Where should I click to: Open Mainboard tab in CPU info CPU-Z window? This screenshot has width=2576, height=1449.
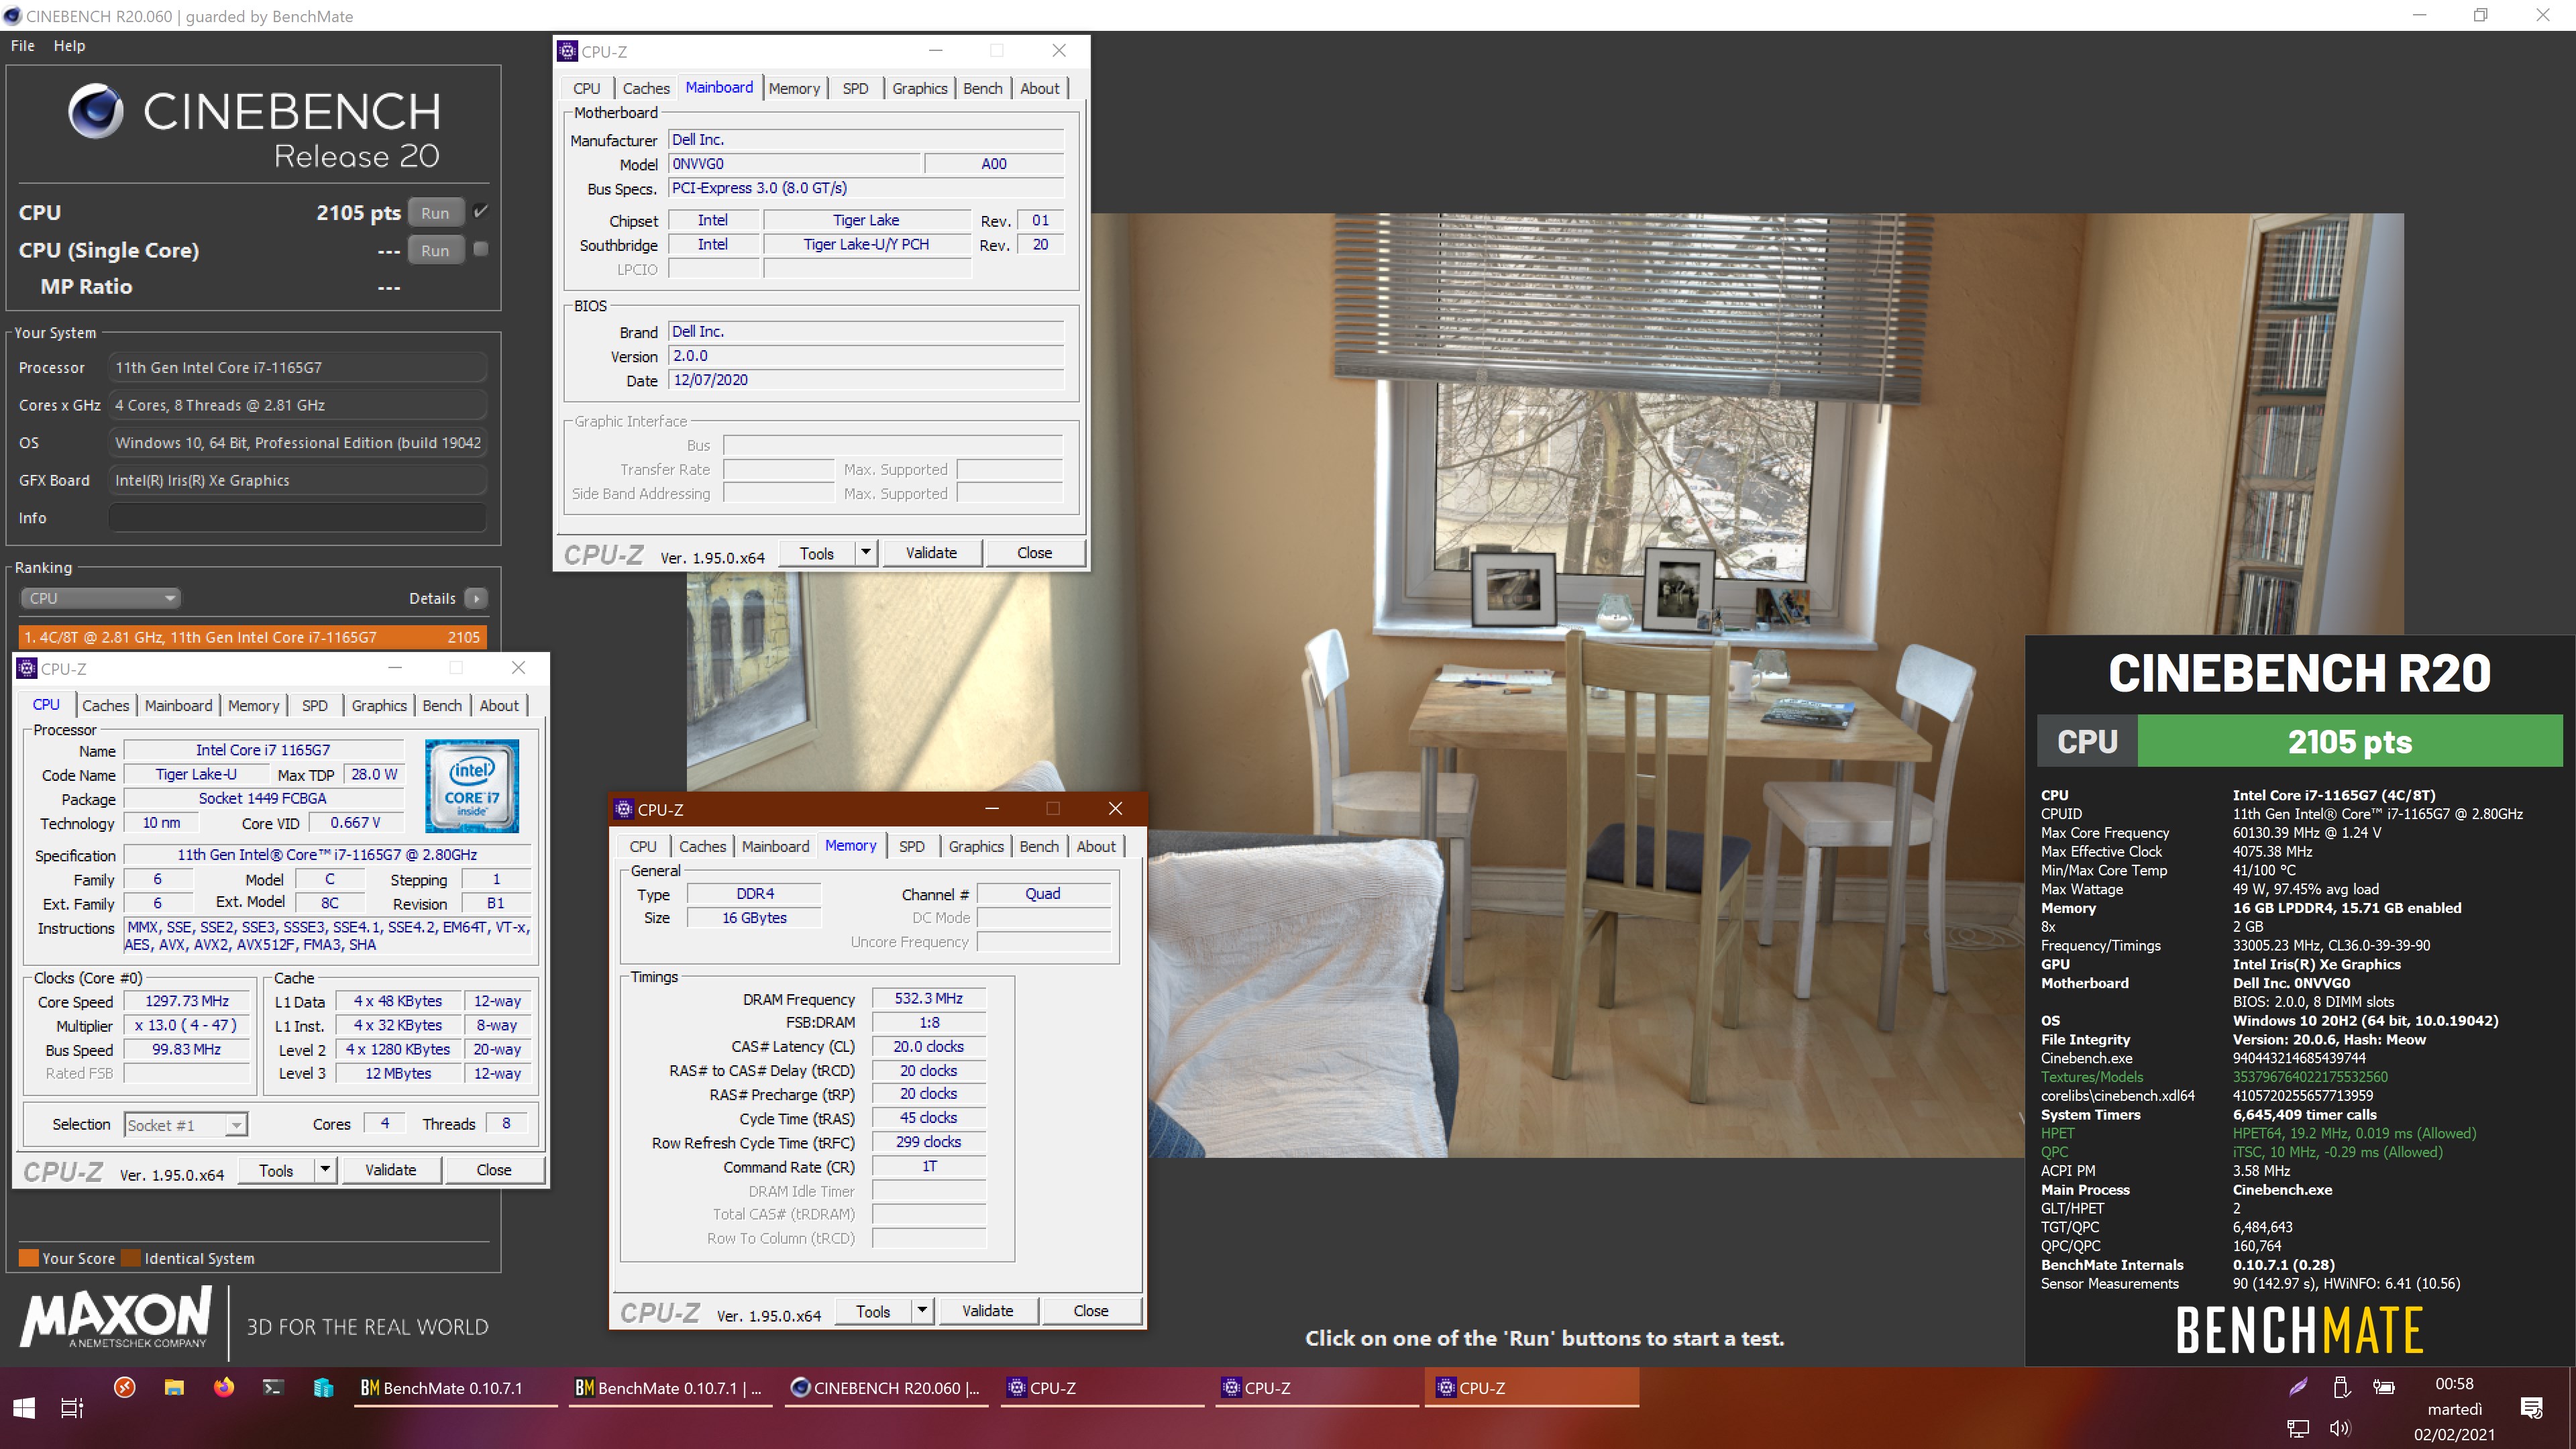click(178, 706)
